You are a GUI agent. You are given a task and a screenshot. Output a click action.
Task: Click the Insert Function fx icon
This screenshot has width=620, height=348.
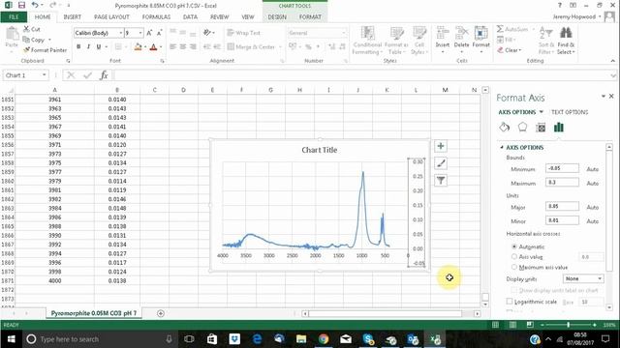(104, 75)
